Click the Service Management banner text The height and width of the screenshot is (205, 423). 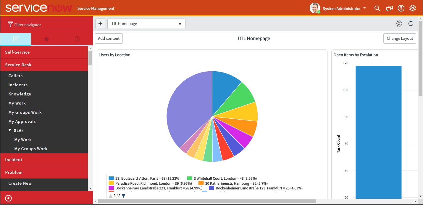click(x=96, y=8)
